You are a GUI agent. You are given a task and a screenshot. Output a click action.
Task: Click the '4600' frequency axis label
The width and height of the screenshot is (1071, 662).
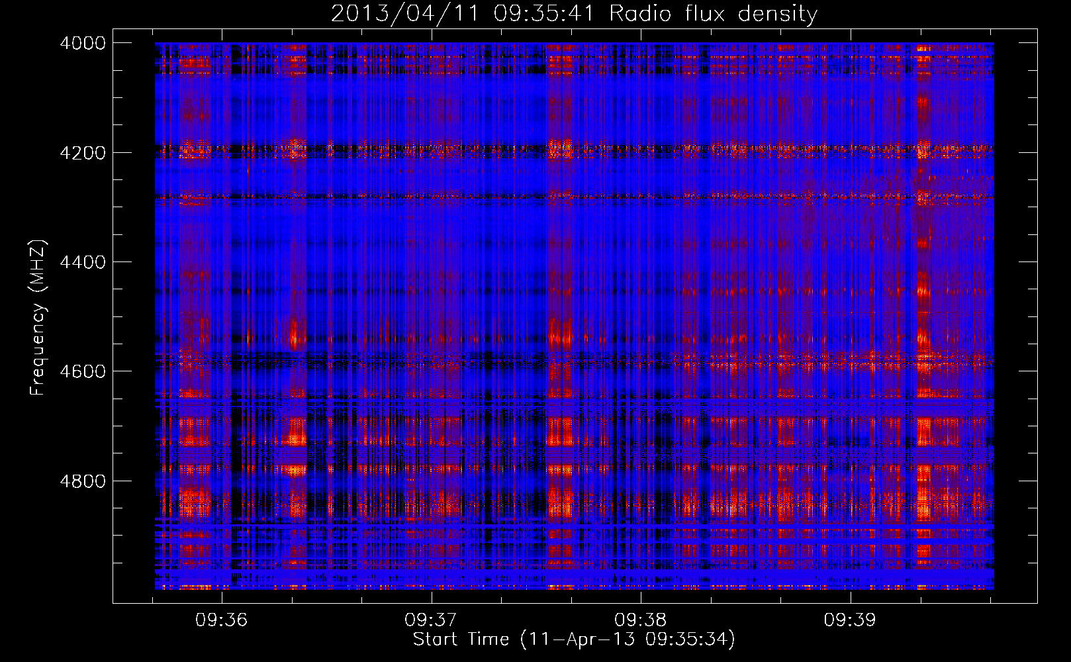83,371
